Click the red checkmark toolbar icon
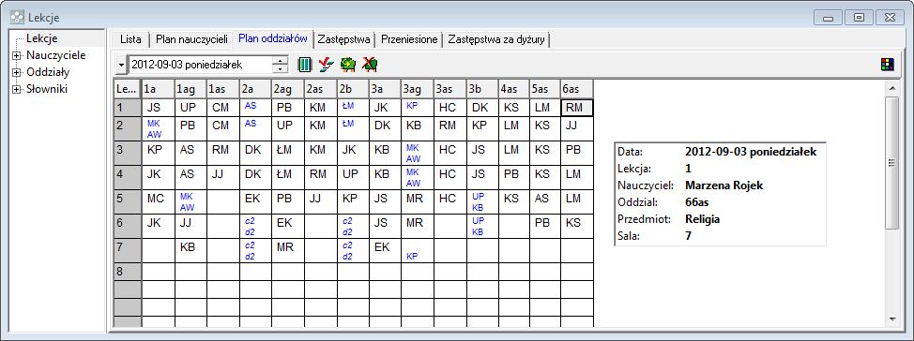The width and height of the screenshot is (914, 341). [327, 65]
